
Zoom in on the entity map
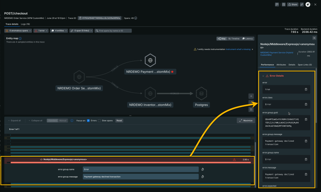point(251,96)
